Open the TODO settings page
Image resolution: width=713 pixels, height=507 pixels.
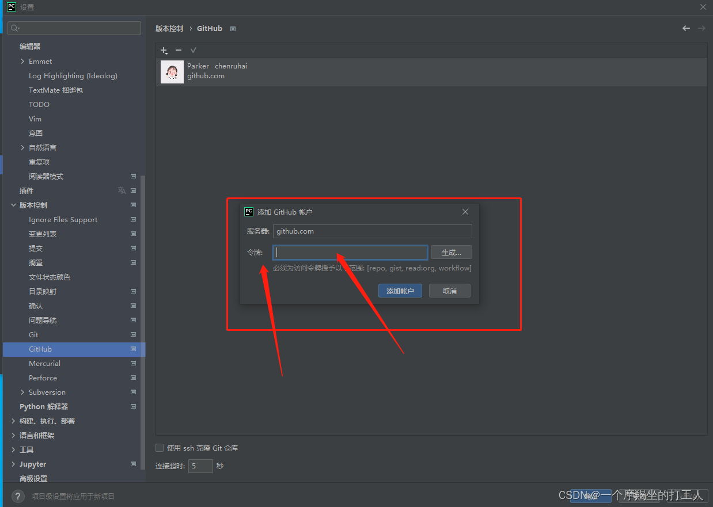[39, 104]
